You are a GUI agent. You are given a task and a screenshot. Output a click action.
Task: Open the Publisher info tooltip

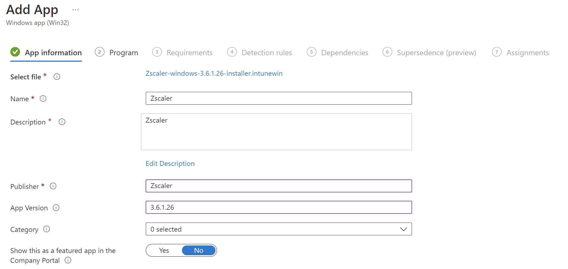click(x=53, y=186)
